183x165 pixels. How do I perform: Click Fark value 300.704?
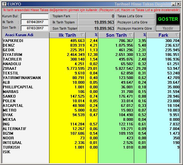pos(172,41)
